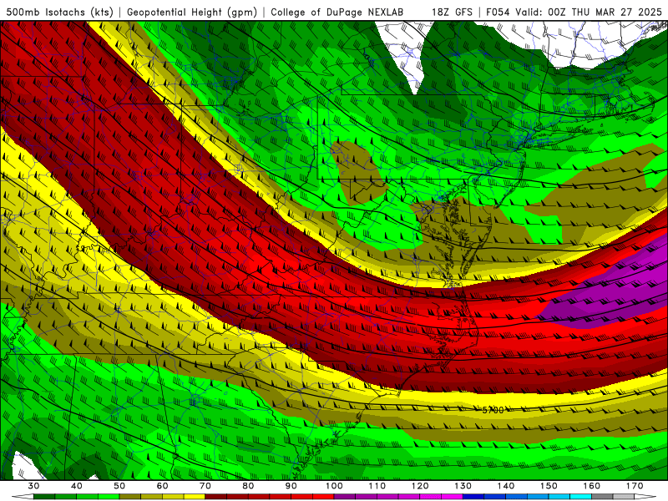Click the '50' legend value
The height and width of the screenshot is (501, 668).
click(x=119, y=486)
